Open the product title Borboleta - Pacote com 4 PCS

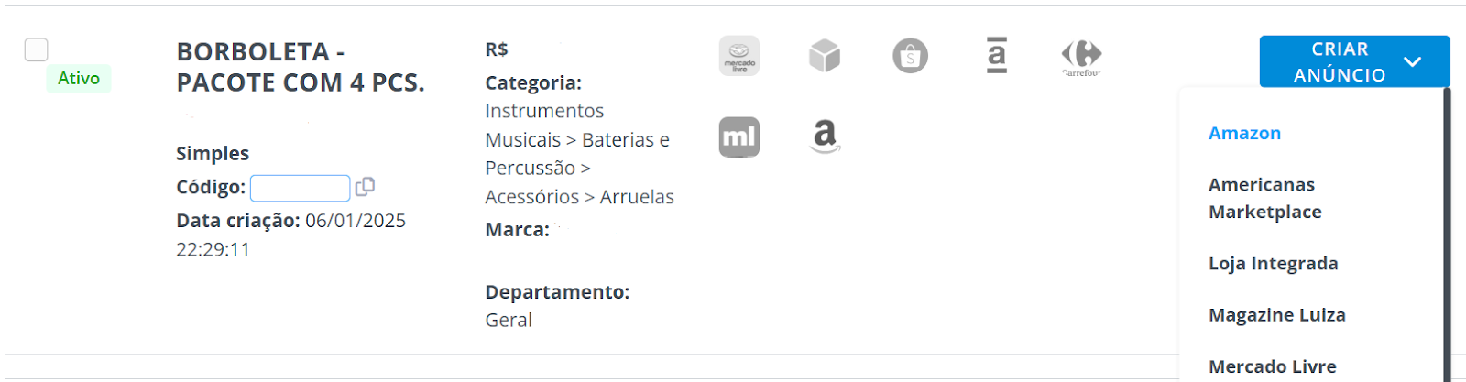click(x=301, y=67)
